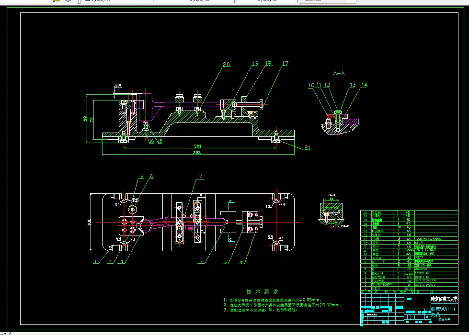The height and width of the screenshot is (335, 469).
Task: Select part balloon number 21 at the base
Action: (308, 147)
